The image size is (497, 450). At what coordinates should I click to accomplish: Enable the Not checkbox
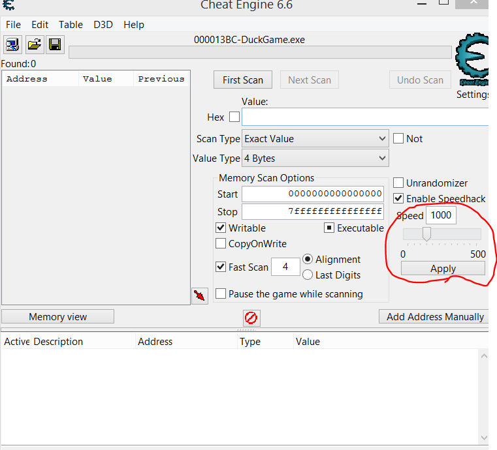point(398,138)
